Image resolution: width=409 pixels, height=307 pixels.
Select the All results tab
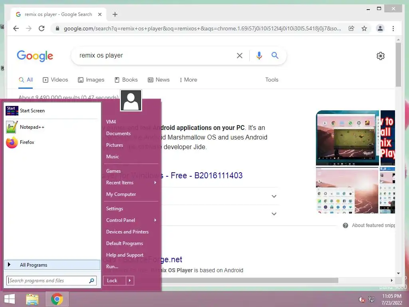26,80
